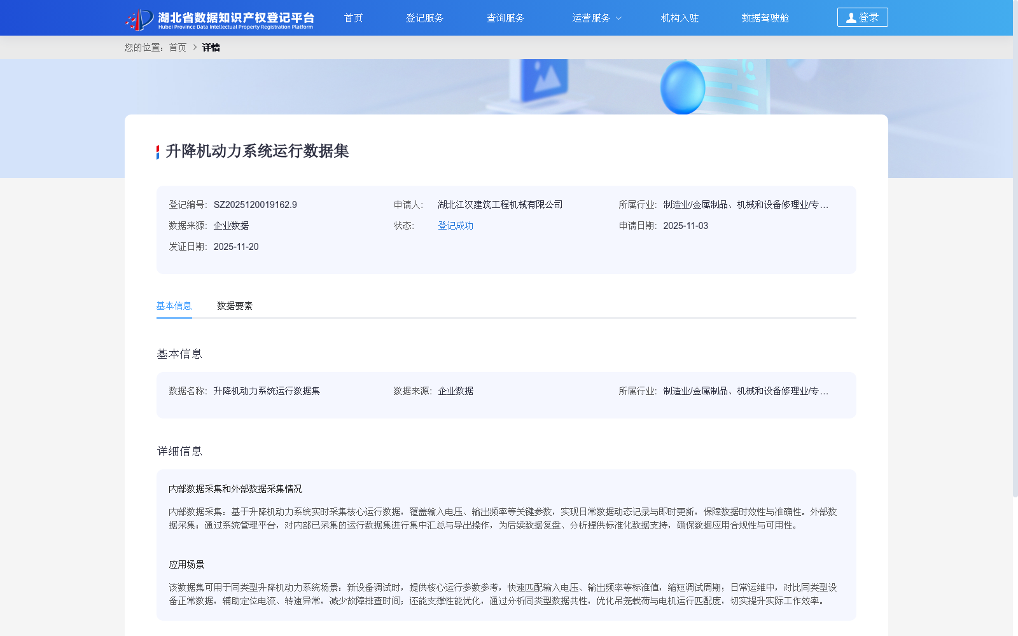Switch to the 基本信息 tab
This screenshot has height=636, width=1018.
pos(174,306)
